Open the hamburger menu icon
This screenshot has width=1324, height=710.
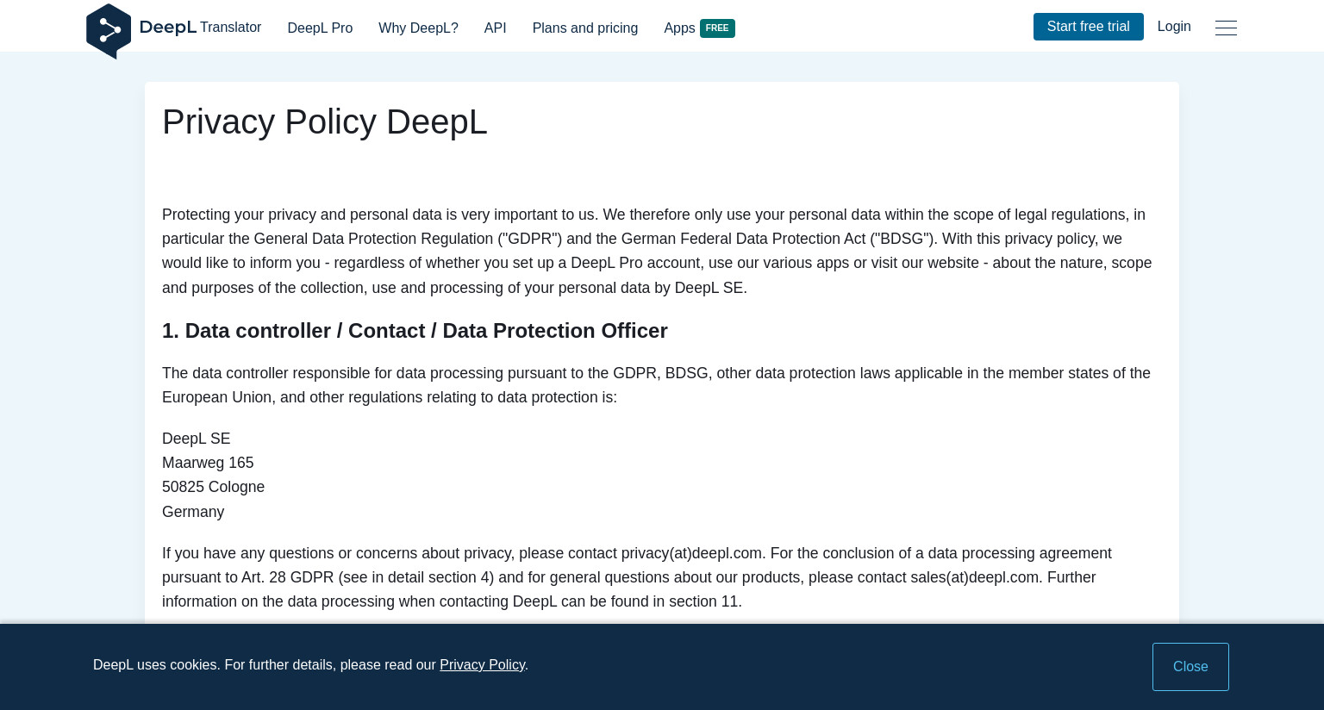click(x=1226, y=28)
